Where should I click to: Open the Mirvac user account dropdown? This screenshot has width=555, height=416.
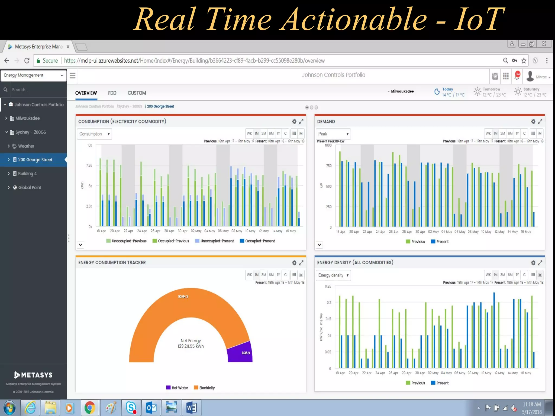(538, 77)
